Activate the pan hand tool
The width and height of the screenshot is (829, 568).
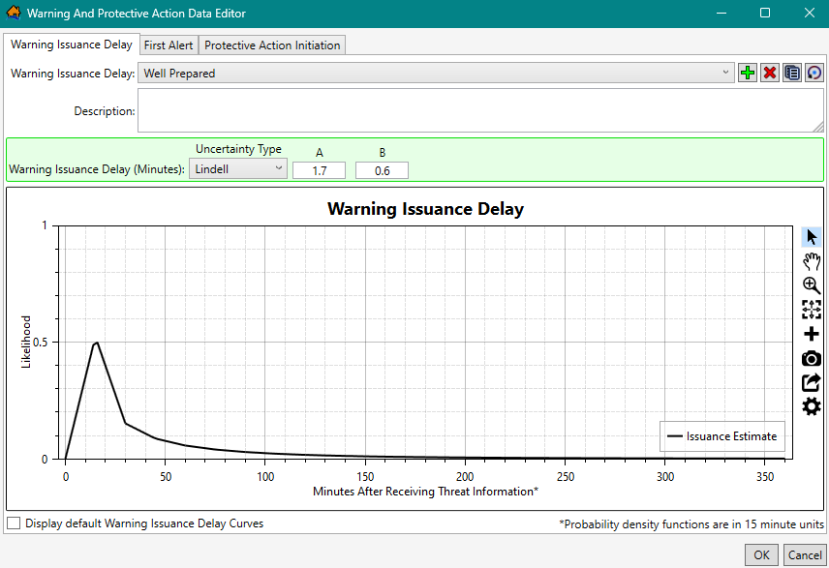point(811,261)
